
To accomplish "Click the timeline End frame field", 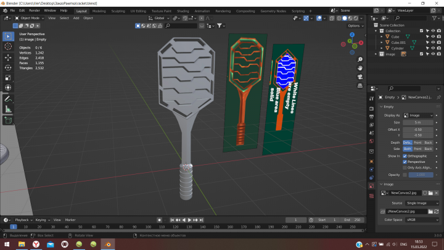I will click(352, 220).
